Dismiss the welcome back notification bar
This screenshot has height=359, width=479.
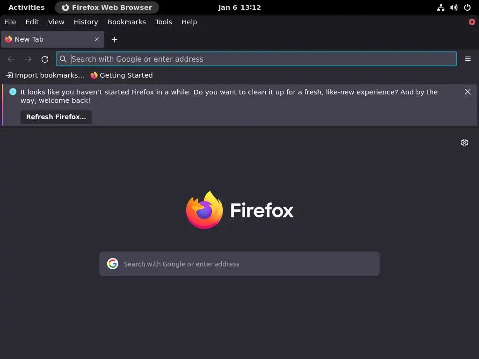tap(467, 92)
